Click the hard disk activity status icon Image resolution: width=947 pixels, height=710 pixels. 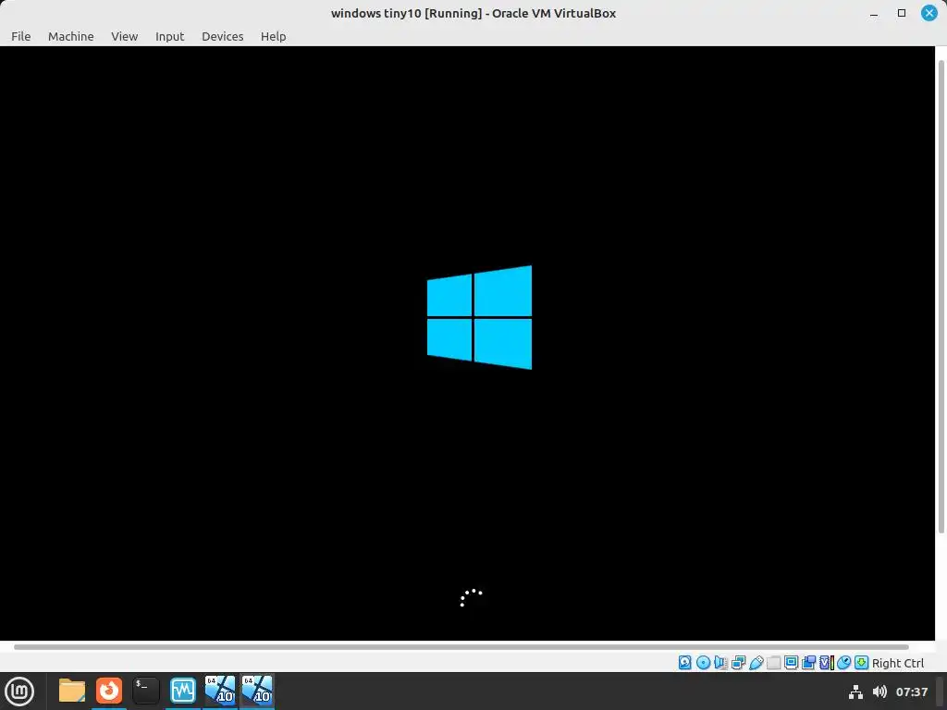point(685,662)
